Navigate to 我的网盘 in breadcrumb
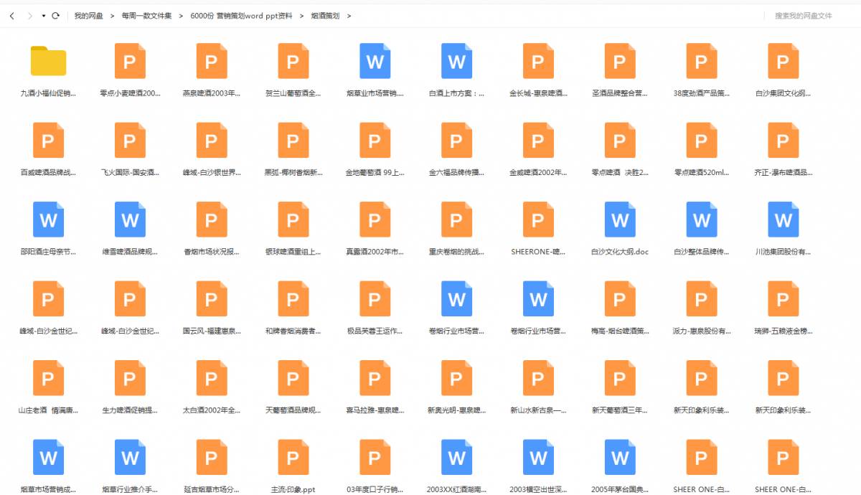 (x=88, y=16)
